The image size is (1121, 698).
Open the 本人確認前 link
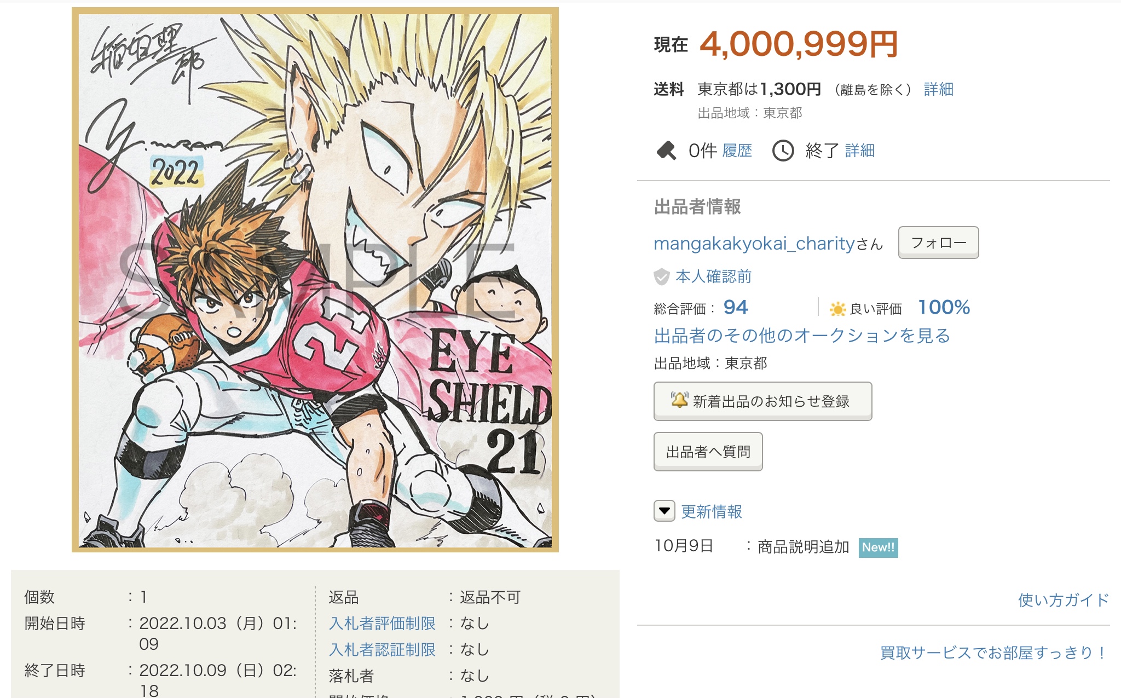tap(713, 276)
